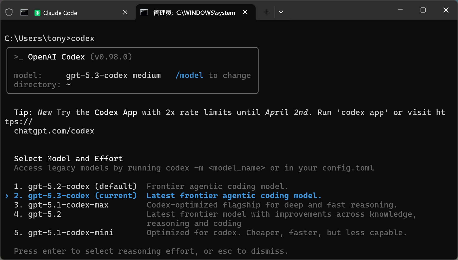Viewport: 458px width, 260px height.
Task: Close the Claude Code tab
Action: [125, 12]
